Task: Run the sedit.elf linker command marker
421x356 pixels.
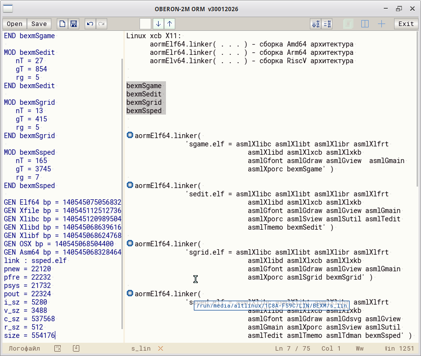Action: coord(130,185)
